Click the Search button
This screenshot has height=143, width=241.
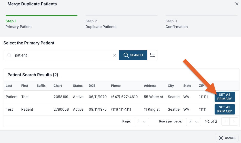tap(133, 55)
